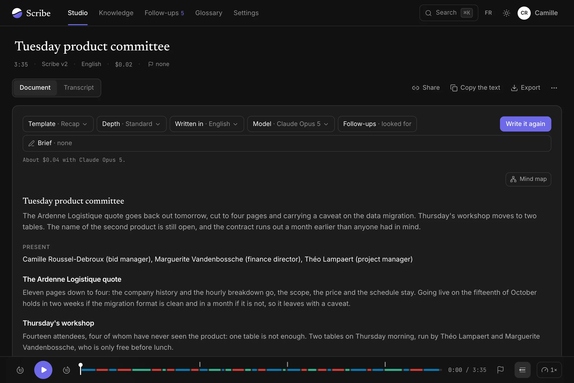Click the Follow-ups looked for option
574x383 pixels.
(377, 124)
